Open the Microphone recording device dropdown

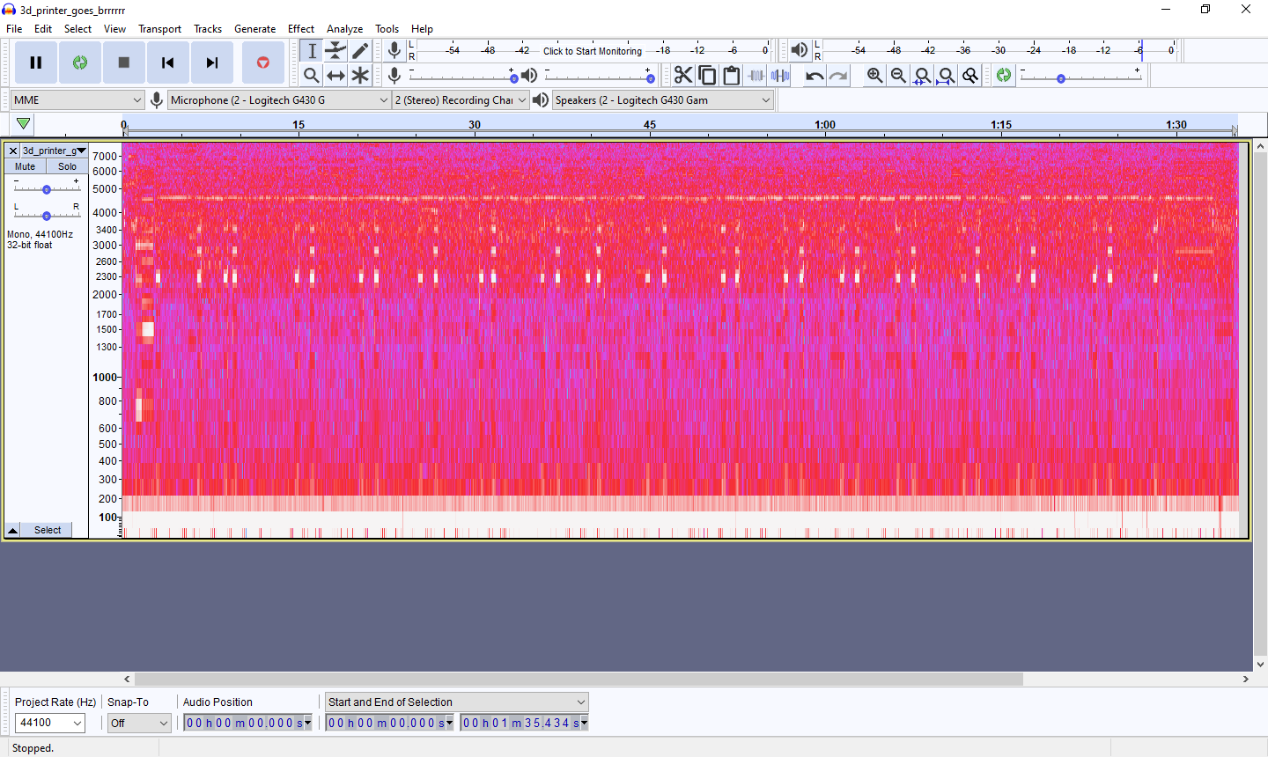tap(279, 100)
